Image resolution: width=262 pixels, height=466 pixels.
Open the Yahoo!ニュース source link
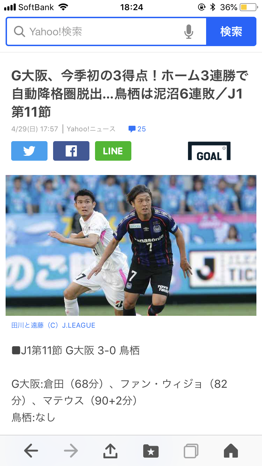tap(91, 129)
